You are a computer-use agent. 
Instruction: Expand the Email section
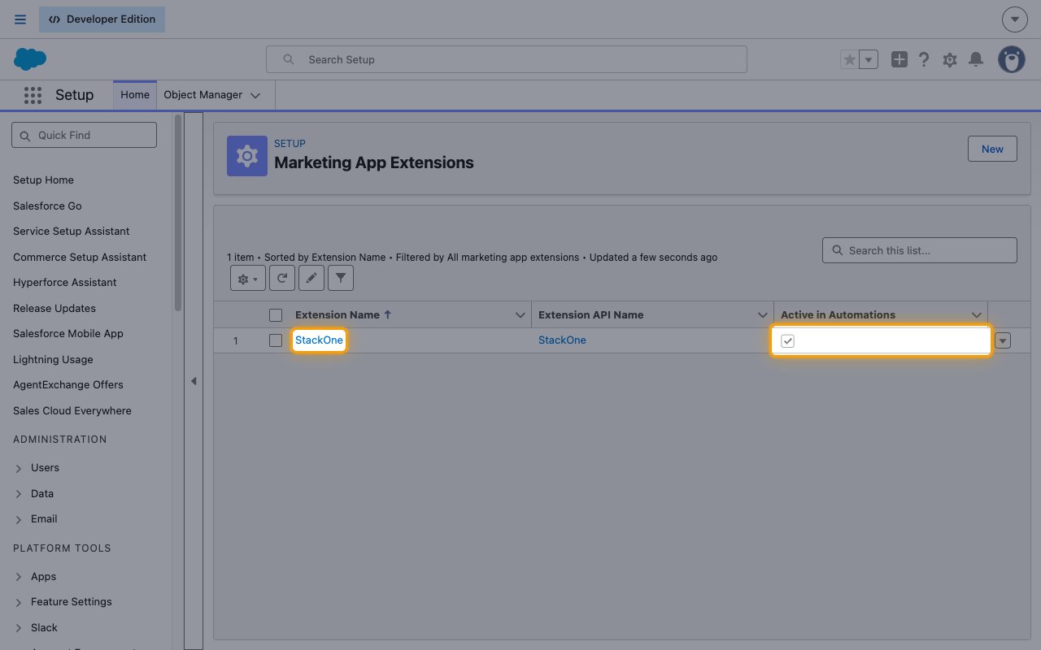tap(19, 520)
